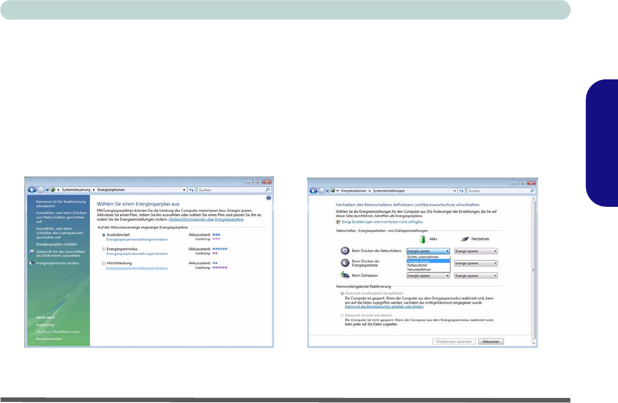Open the blue help question mark icon

coord(269,198)
